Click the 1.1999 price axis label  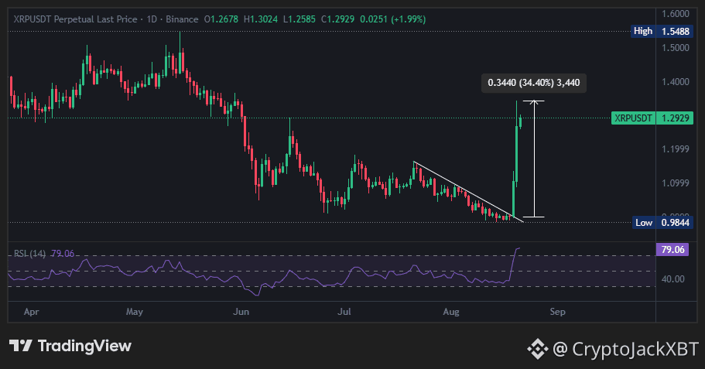click(676, 149)
